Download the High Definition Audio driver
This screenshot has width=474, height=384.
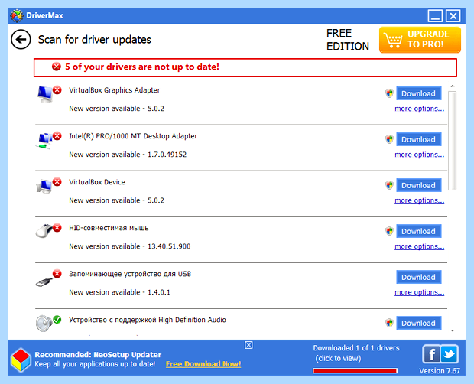point(419,324)
